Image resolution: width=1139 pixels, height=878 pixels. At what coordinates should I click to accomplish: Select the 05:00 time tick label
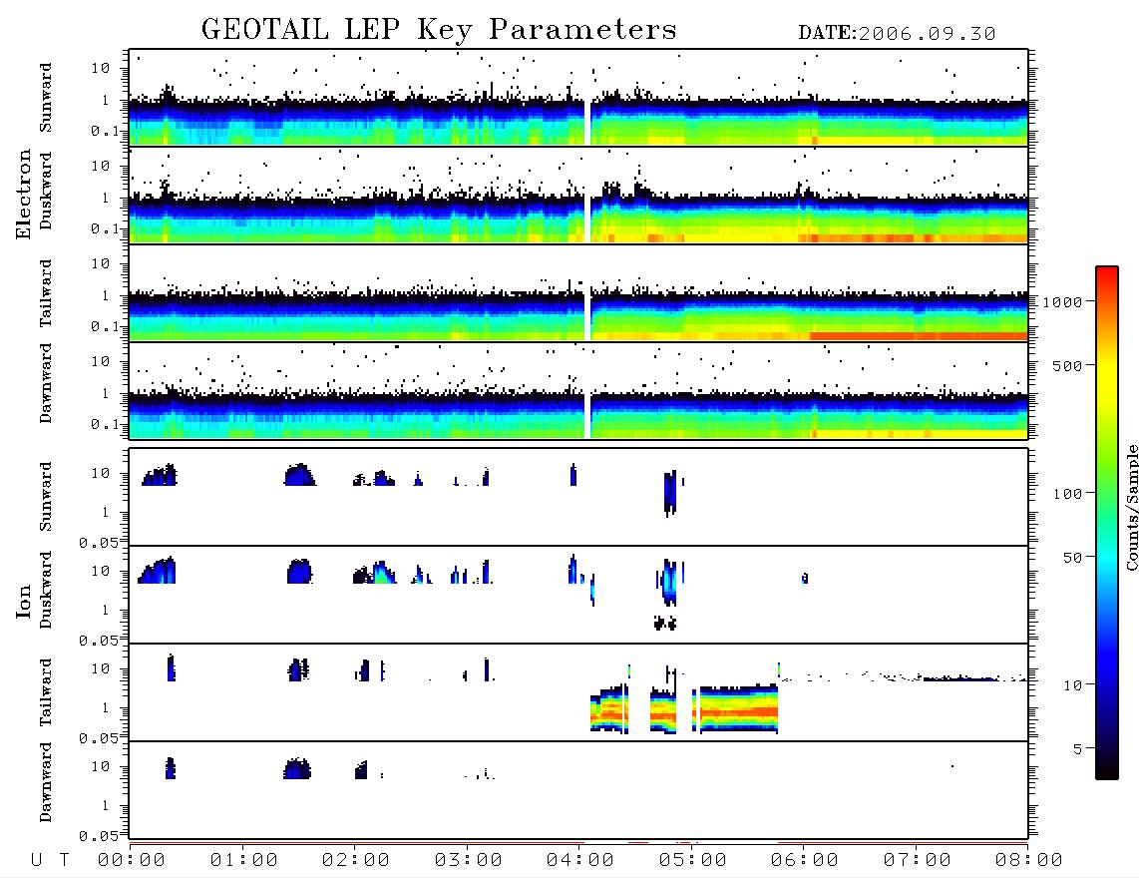pyautogui.click(x=692, y=861)
